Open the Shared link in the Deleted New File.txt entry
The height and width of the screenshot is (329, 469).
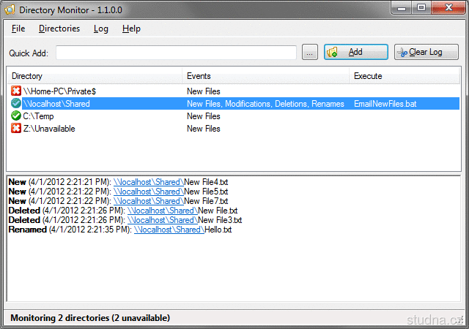[x=163, y=211]
